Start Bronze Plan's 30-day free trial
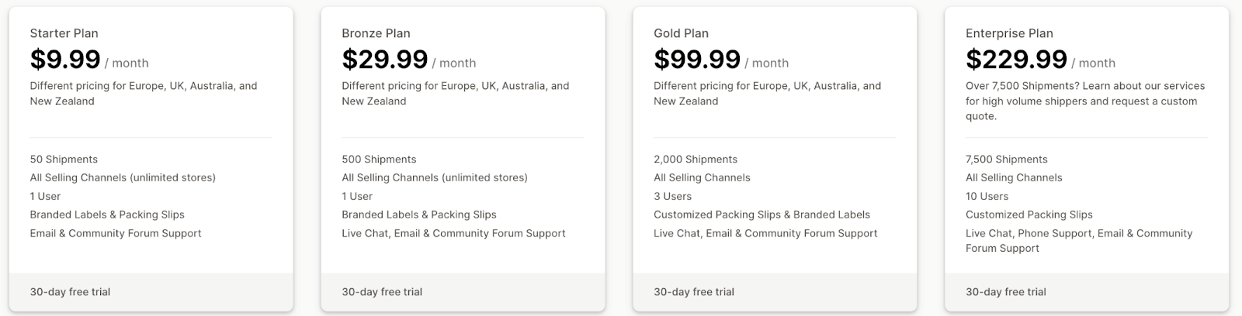The width and height of the screenshot is (1242, 316). (382, 292)
